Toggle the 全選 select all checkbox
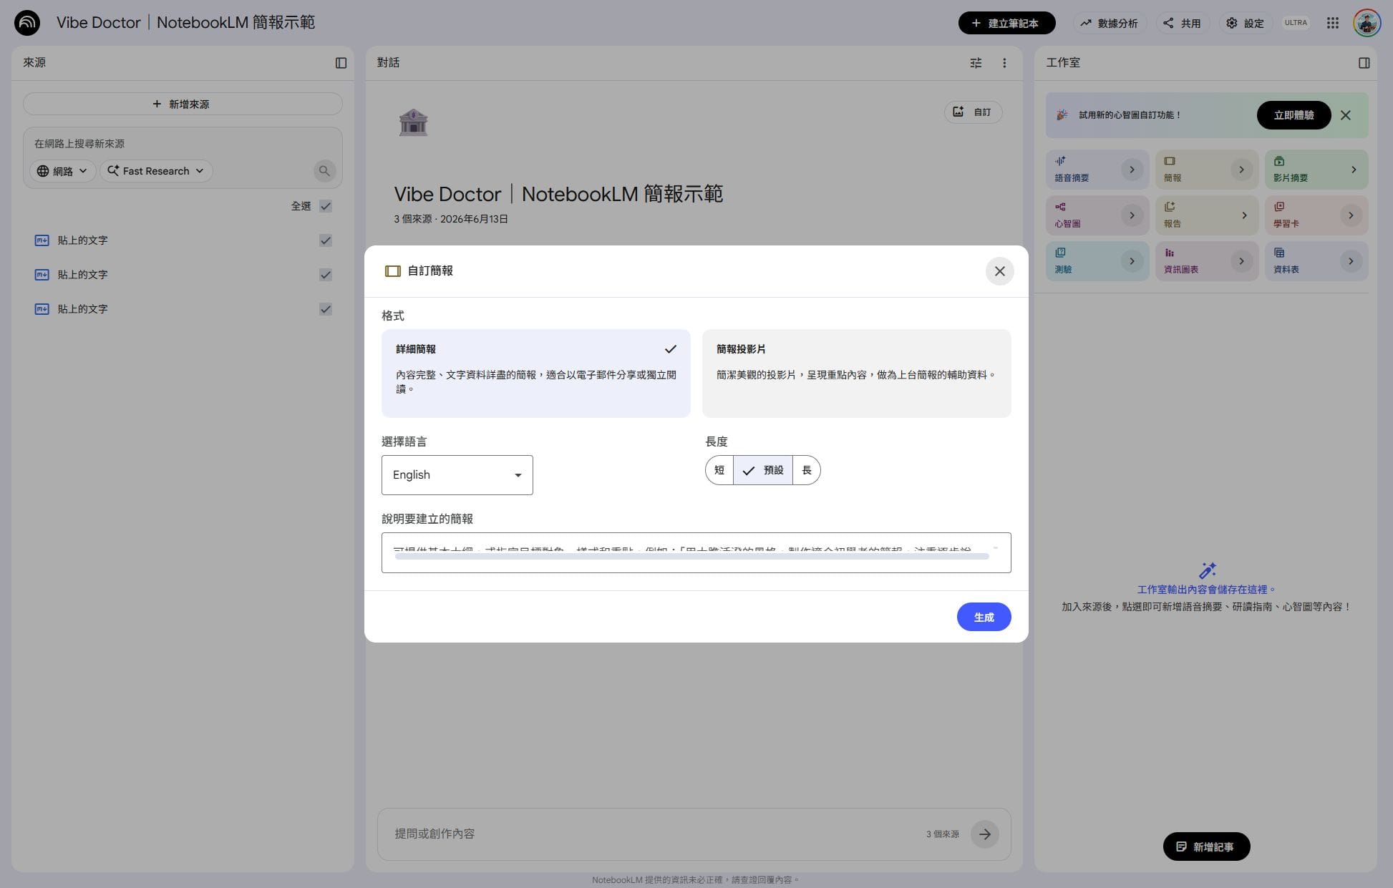 (326, 206)
